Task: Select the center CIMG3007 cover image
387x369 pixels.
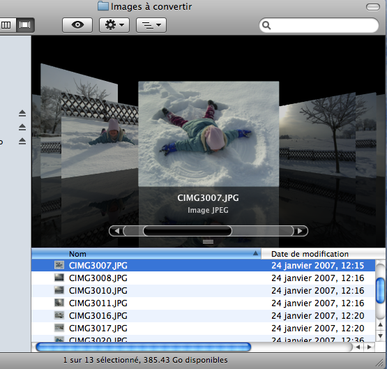Action: (x=208, y=134)
